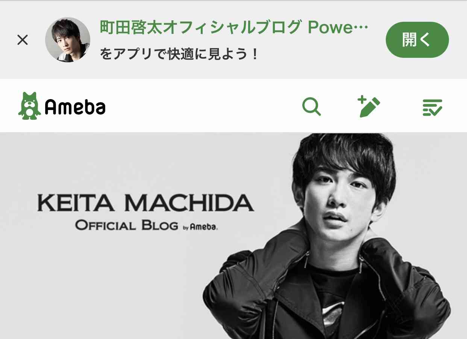Image resolution: width=467 pixels, height=339 pixels.
Task: Click the Ameba wordmark text
Action: pyautogui.click(x=75, y=107)
